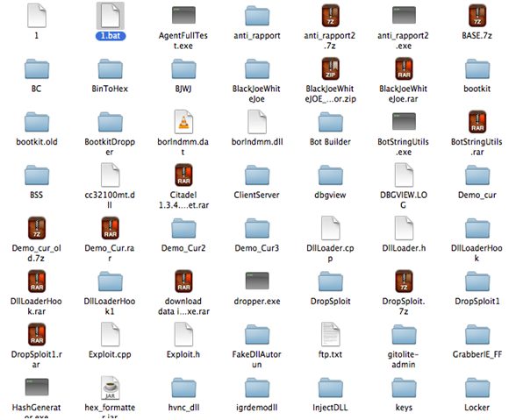Viewport: 509px width, 420px height.
Task: Select borlndmm.dll file icon
Action: 257,122
